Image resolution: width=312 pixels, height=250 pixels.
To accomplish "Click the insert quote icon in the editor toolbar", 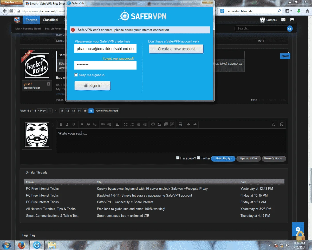I will [x=172, y=124].
